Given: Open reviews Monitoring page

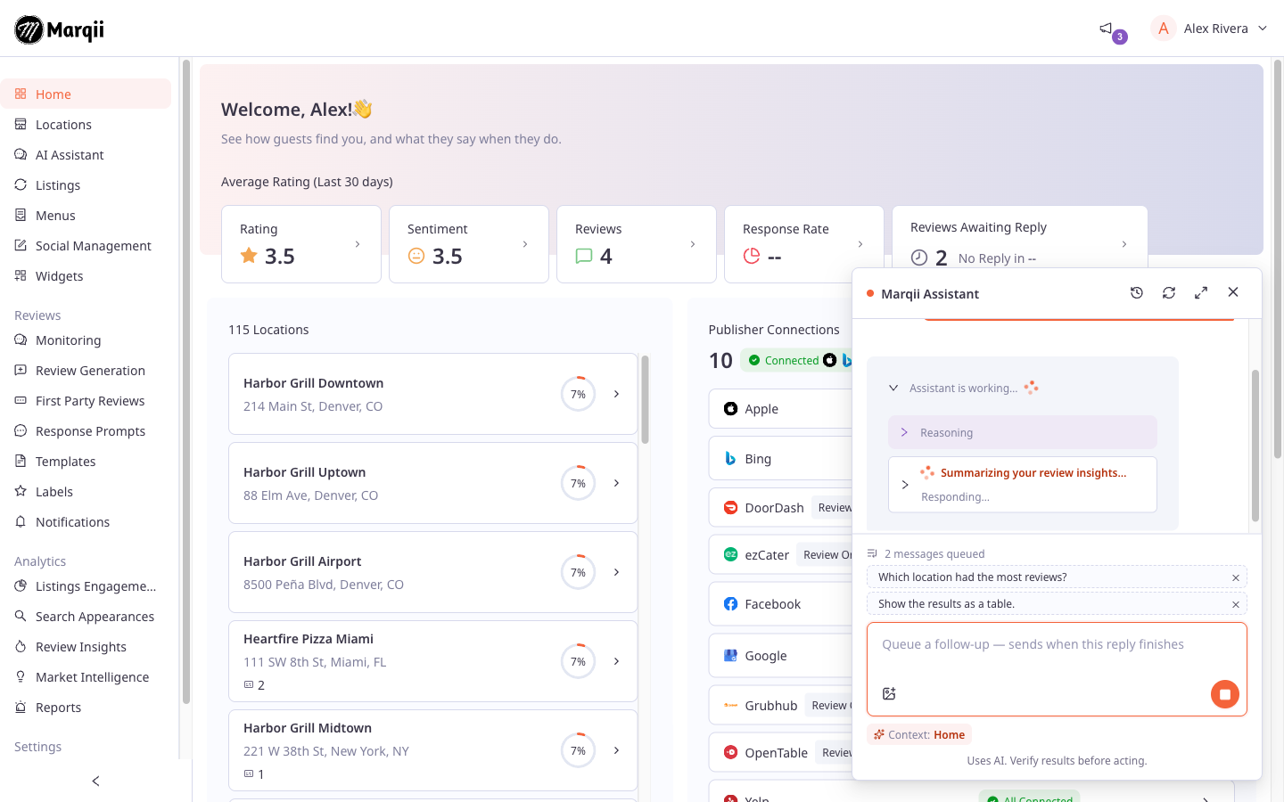Looking at the screenshot, I should pyautogui.click(x=86, y=340).
